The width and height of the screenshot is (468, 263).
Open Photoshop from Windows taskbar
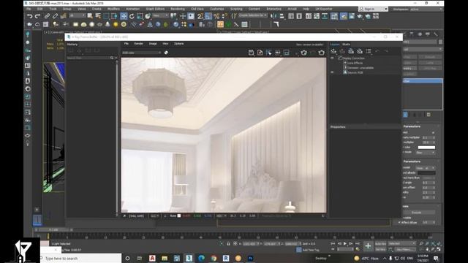click(250, 258)
